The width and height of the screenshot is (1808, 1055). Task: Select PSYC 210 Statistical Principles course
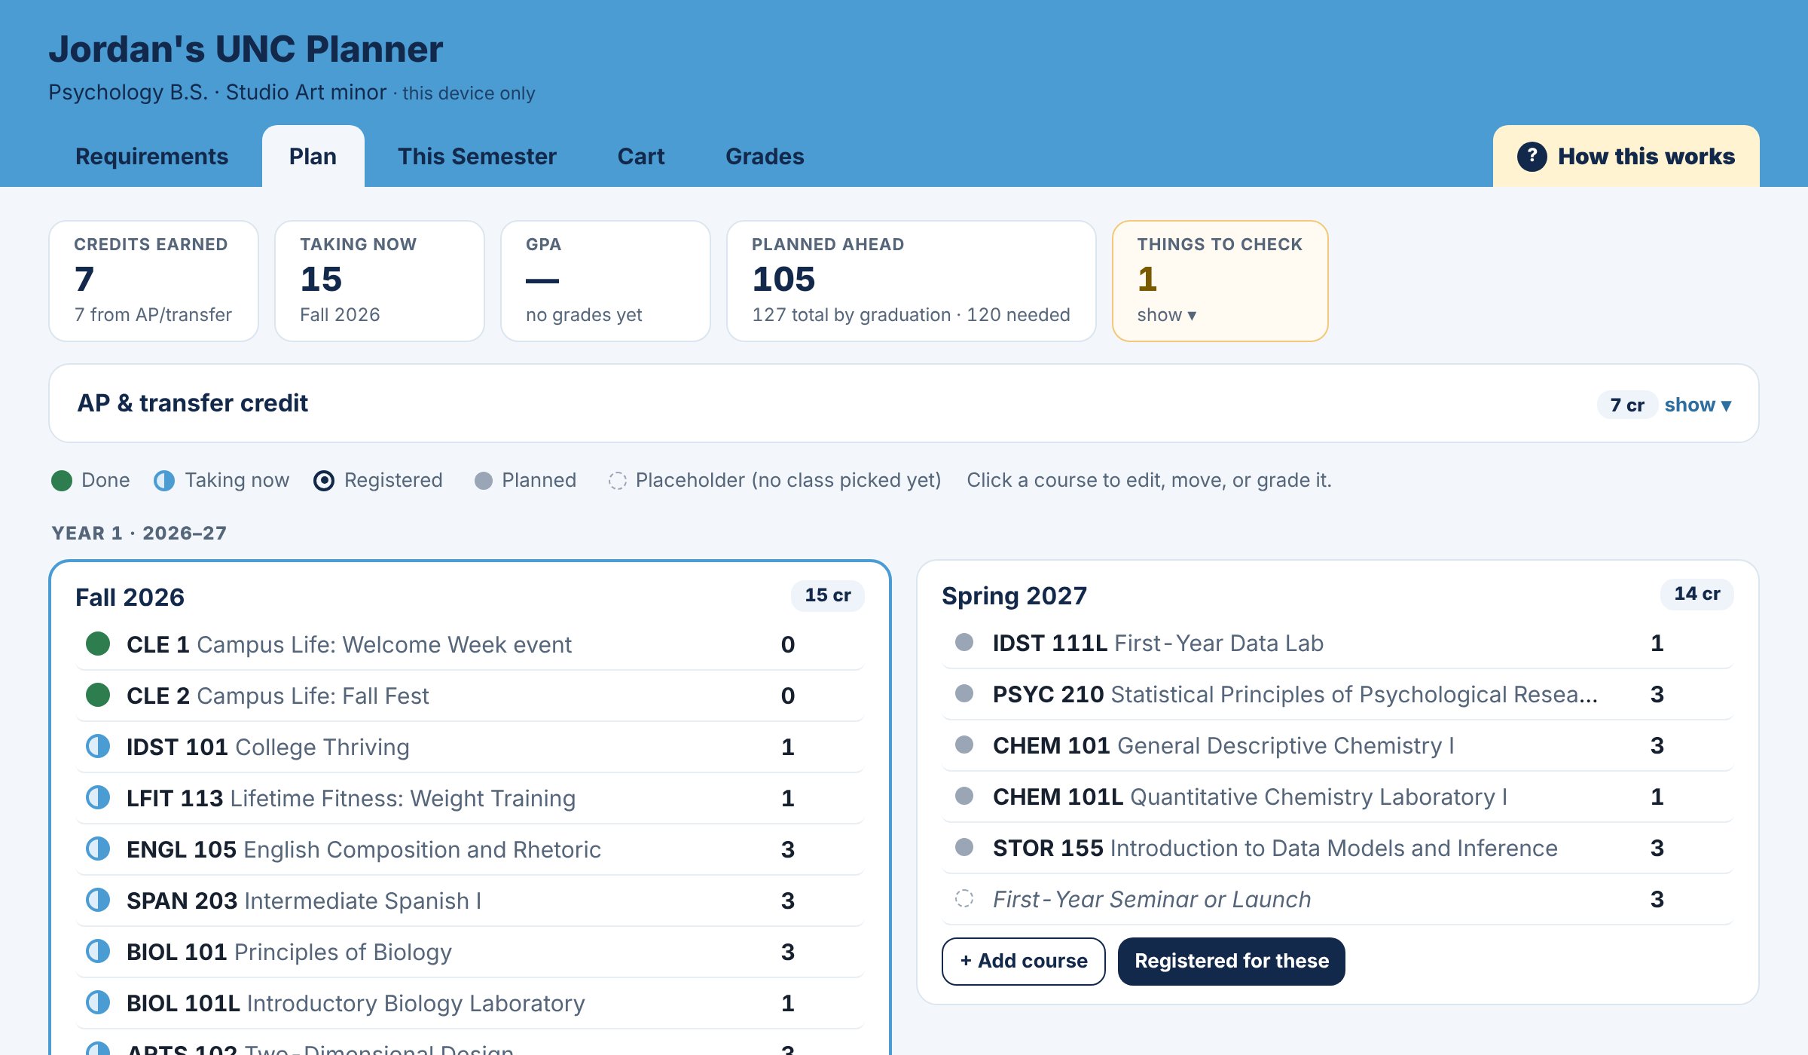(x=1337, y=694)
